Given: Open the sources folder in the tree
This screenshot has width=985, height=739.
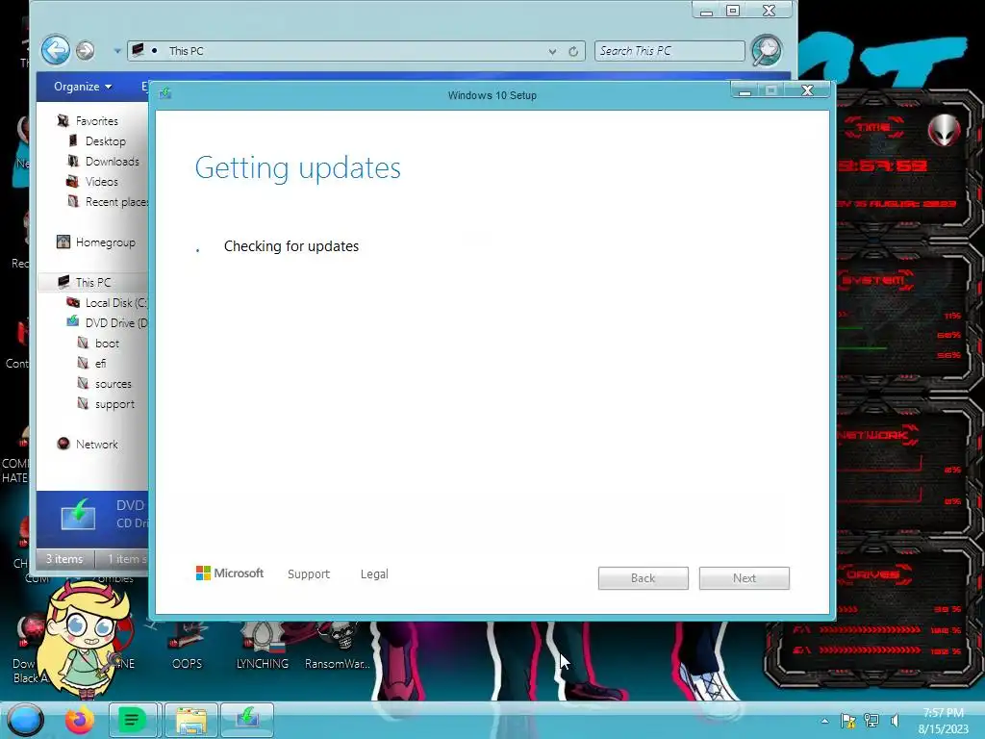Looking at the screenshot, I should click(113, 383).
